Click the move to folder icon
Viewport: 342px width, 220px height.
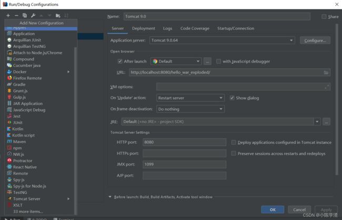58,16
